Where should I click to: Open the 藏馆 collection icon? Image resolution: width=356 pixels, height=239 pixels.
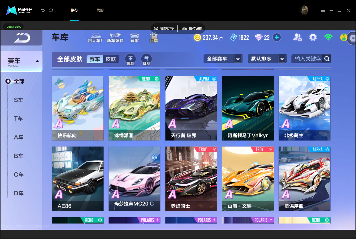click(134, 38)
